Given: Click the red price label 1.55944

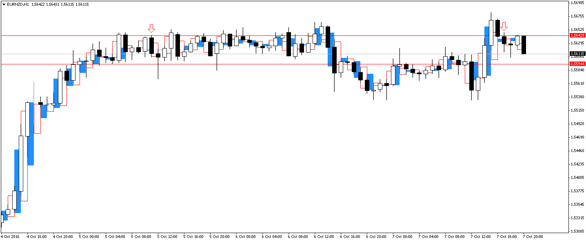Looking at the screenshot, I should point(577,64).
